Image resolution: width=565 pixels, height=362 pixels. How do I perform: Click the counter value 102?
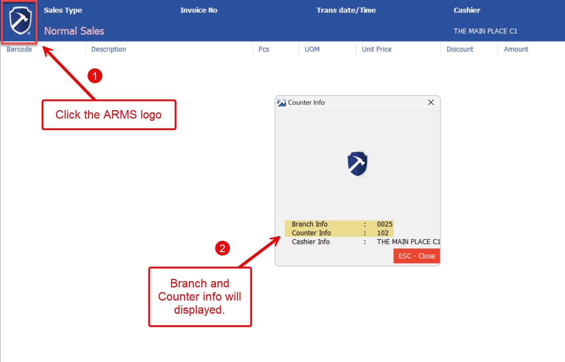pos(383,233)
